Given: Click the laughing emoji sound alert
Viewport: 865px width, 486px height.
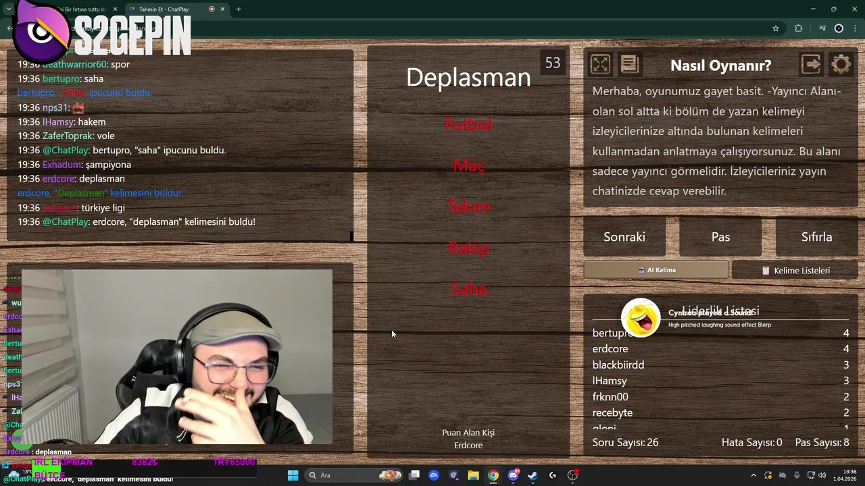Looking at the screenshot, I should click(x=640, y=317).
